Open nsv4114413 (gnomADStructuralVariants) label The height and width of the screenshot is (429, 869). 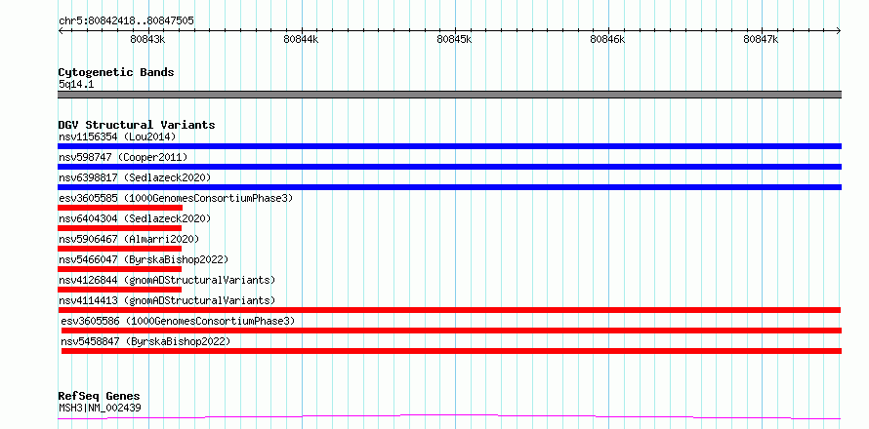(167, 300)
